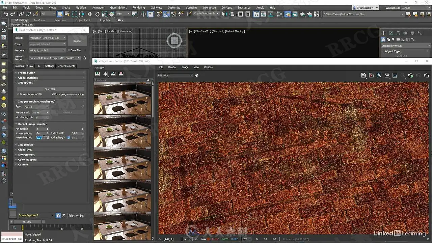The width and height of the screenshot is (432, 243).
Task: Expand the Color mapping rollout
Action: point(27,160)
